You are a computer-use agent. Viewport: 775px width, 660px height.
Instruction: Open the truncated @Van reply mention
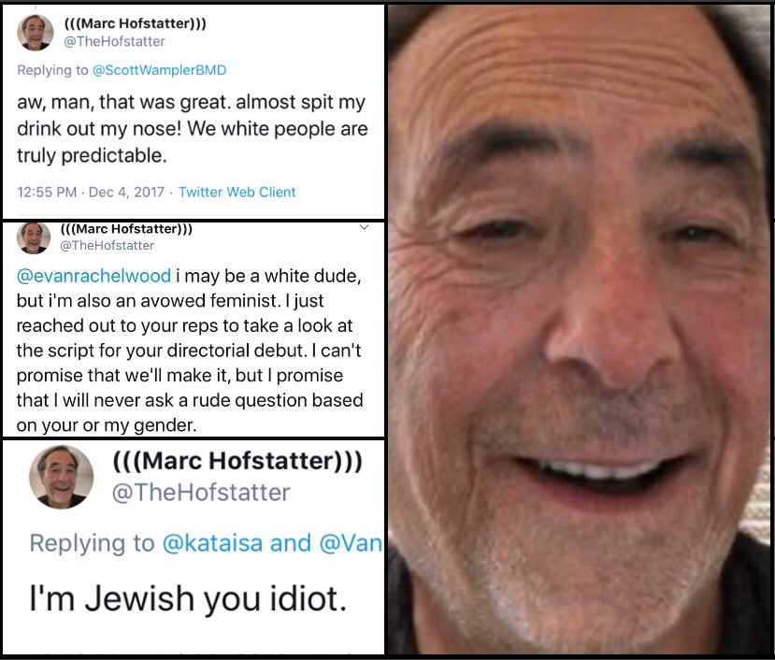(x=351, y=543)
